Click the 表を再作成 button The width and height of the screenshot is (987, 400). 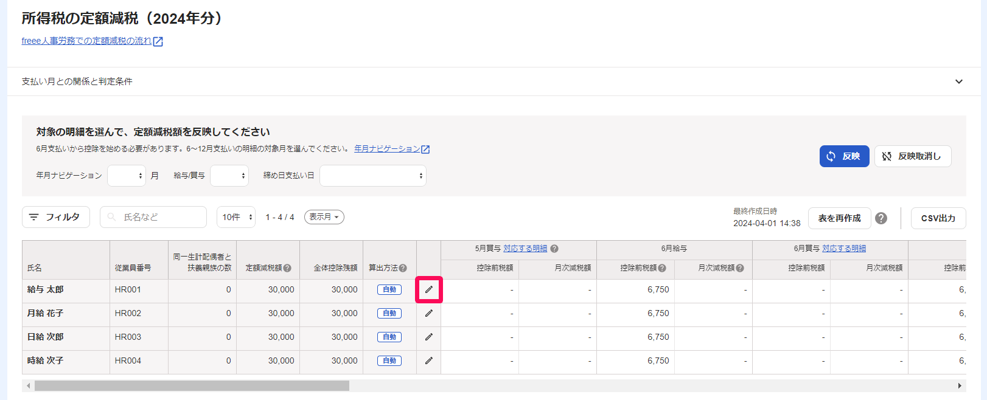point(840,218)
